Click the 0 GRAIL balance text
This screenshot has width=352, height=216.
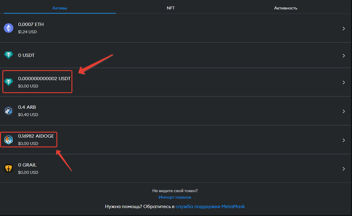point(27,165)
